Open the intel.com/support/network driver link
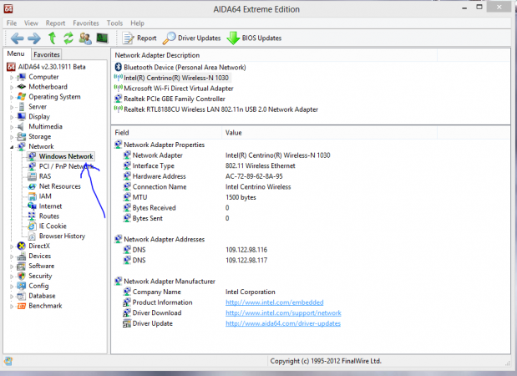 click(283, 313)
